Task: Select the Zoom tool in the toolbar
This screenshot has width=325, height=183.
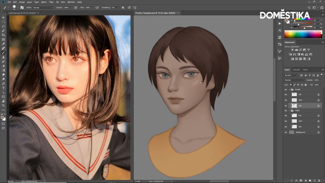Action: tap(3, 105)
